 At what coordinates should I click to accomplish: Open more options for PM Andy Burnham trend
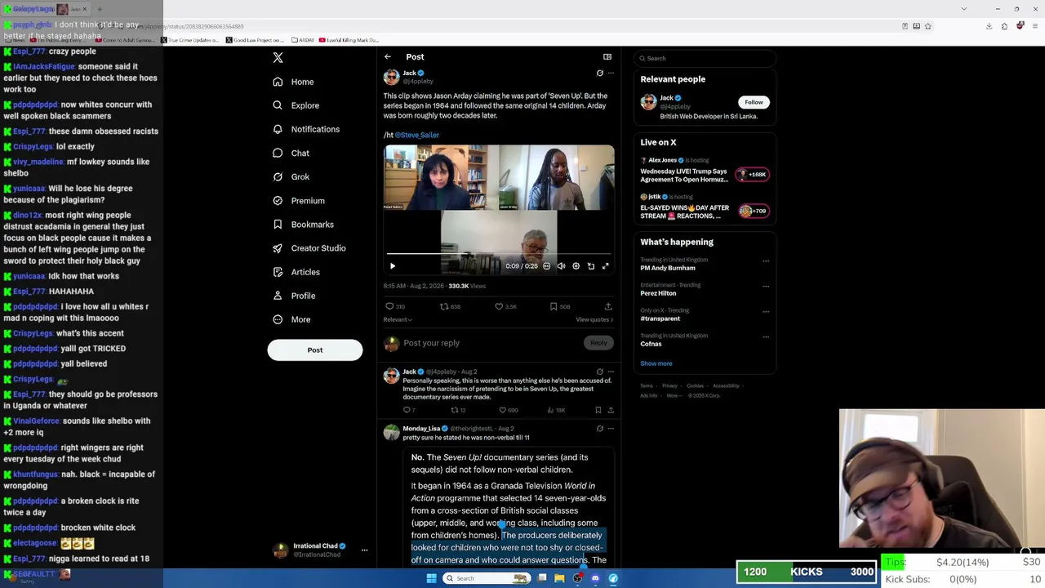click(x=766, y=261)
